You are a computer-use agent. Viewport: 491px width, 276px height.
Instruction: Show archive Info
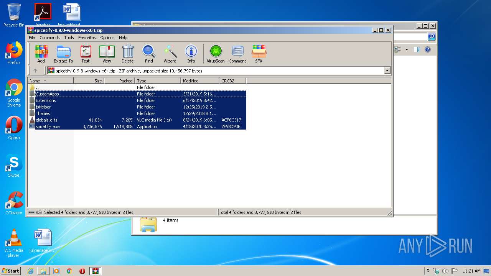pyautogui.click(x=191, y=54)
